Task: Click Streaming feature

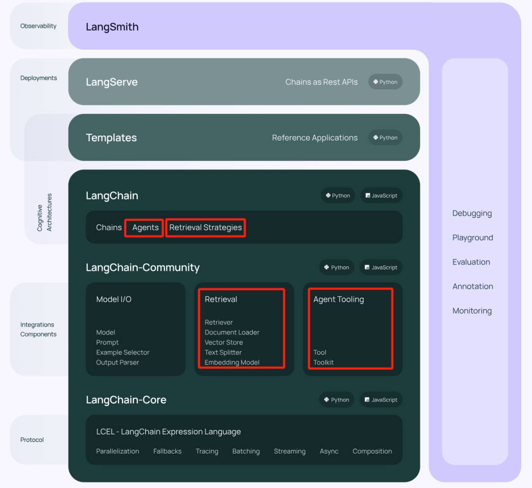Action: click(x=290, y=451)
